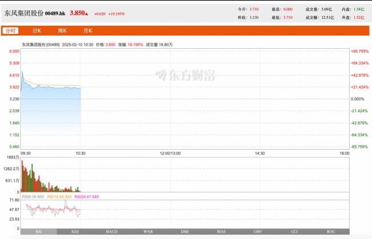Screen dimensions: 372x239
Task: Click the chart caption date 2025-02-10 10:30
Action: pyautogui.click(x=78, y=45)
